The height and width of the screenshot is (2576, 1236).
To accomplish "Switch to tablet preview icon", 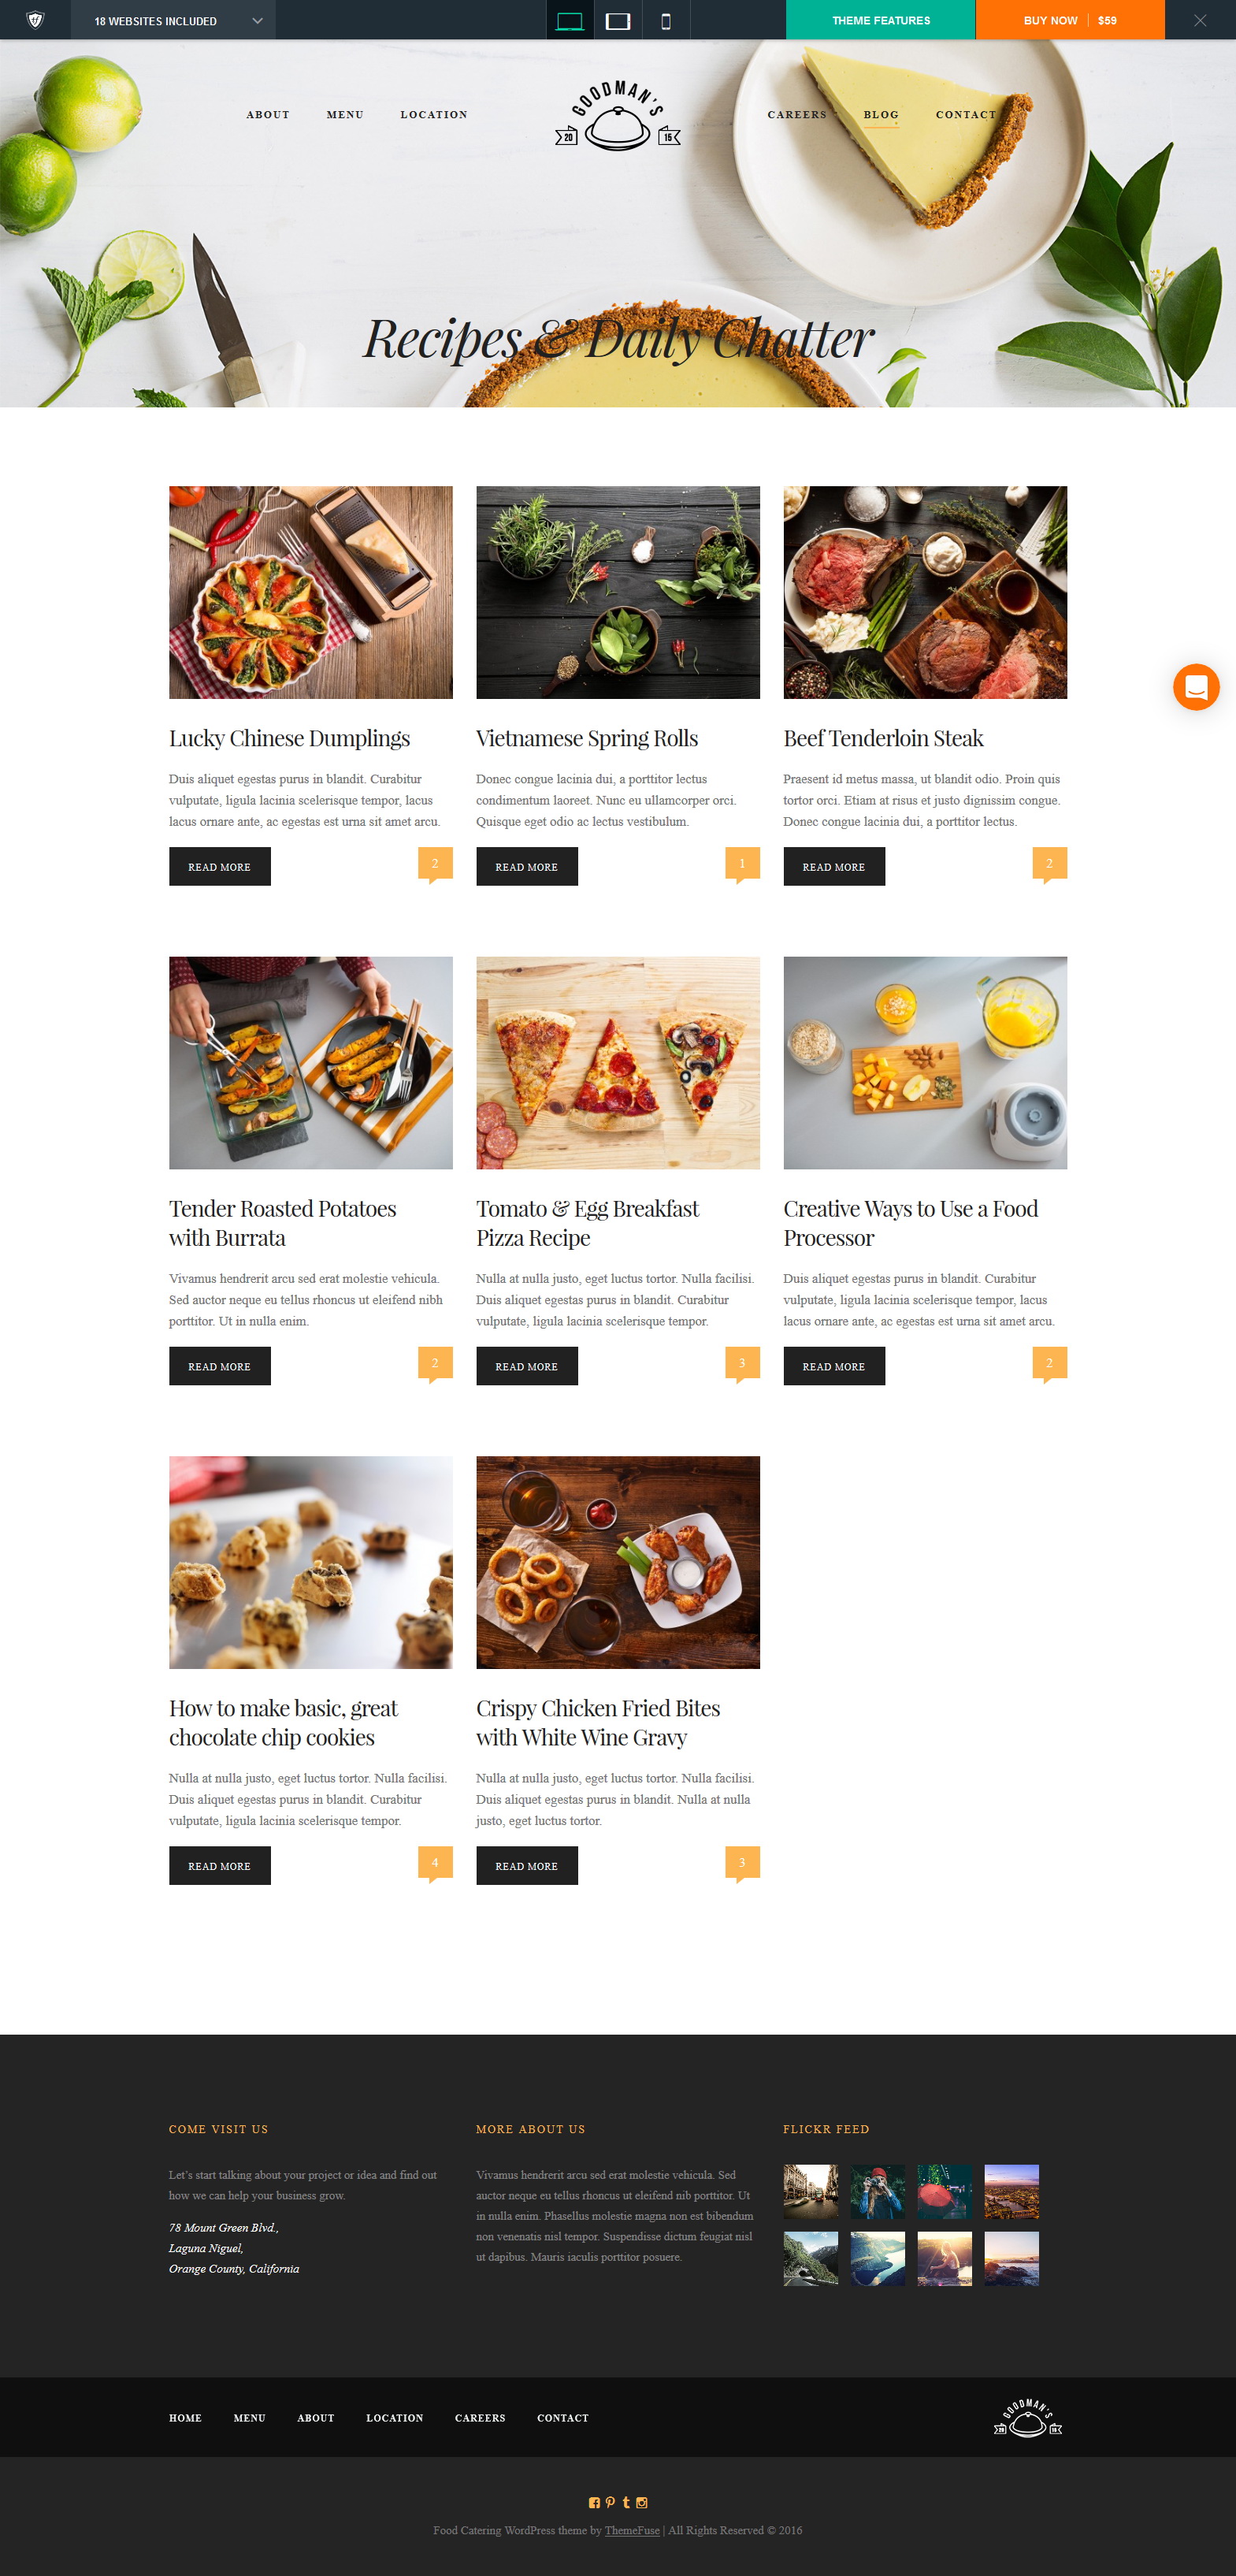I will tap(618, 20).
